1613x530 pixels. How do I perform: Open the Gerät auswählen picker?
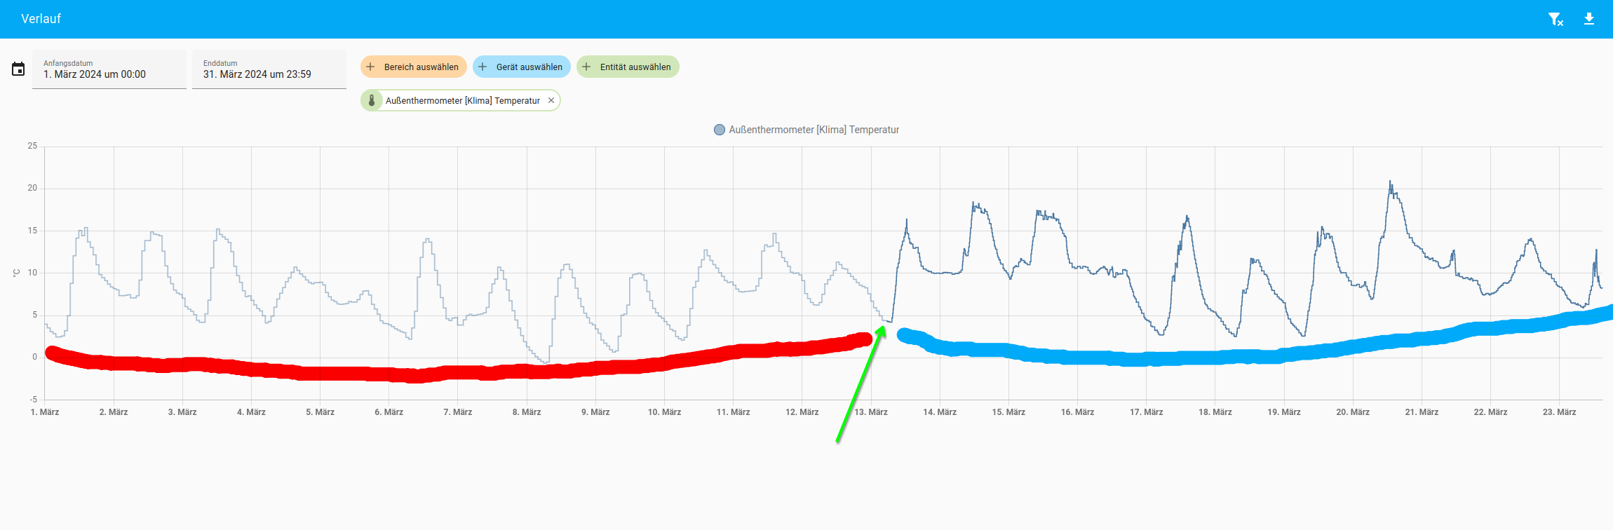pos(529,67)
